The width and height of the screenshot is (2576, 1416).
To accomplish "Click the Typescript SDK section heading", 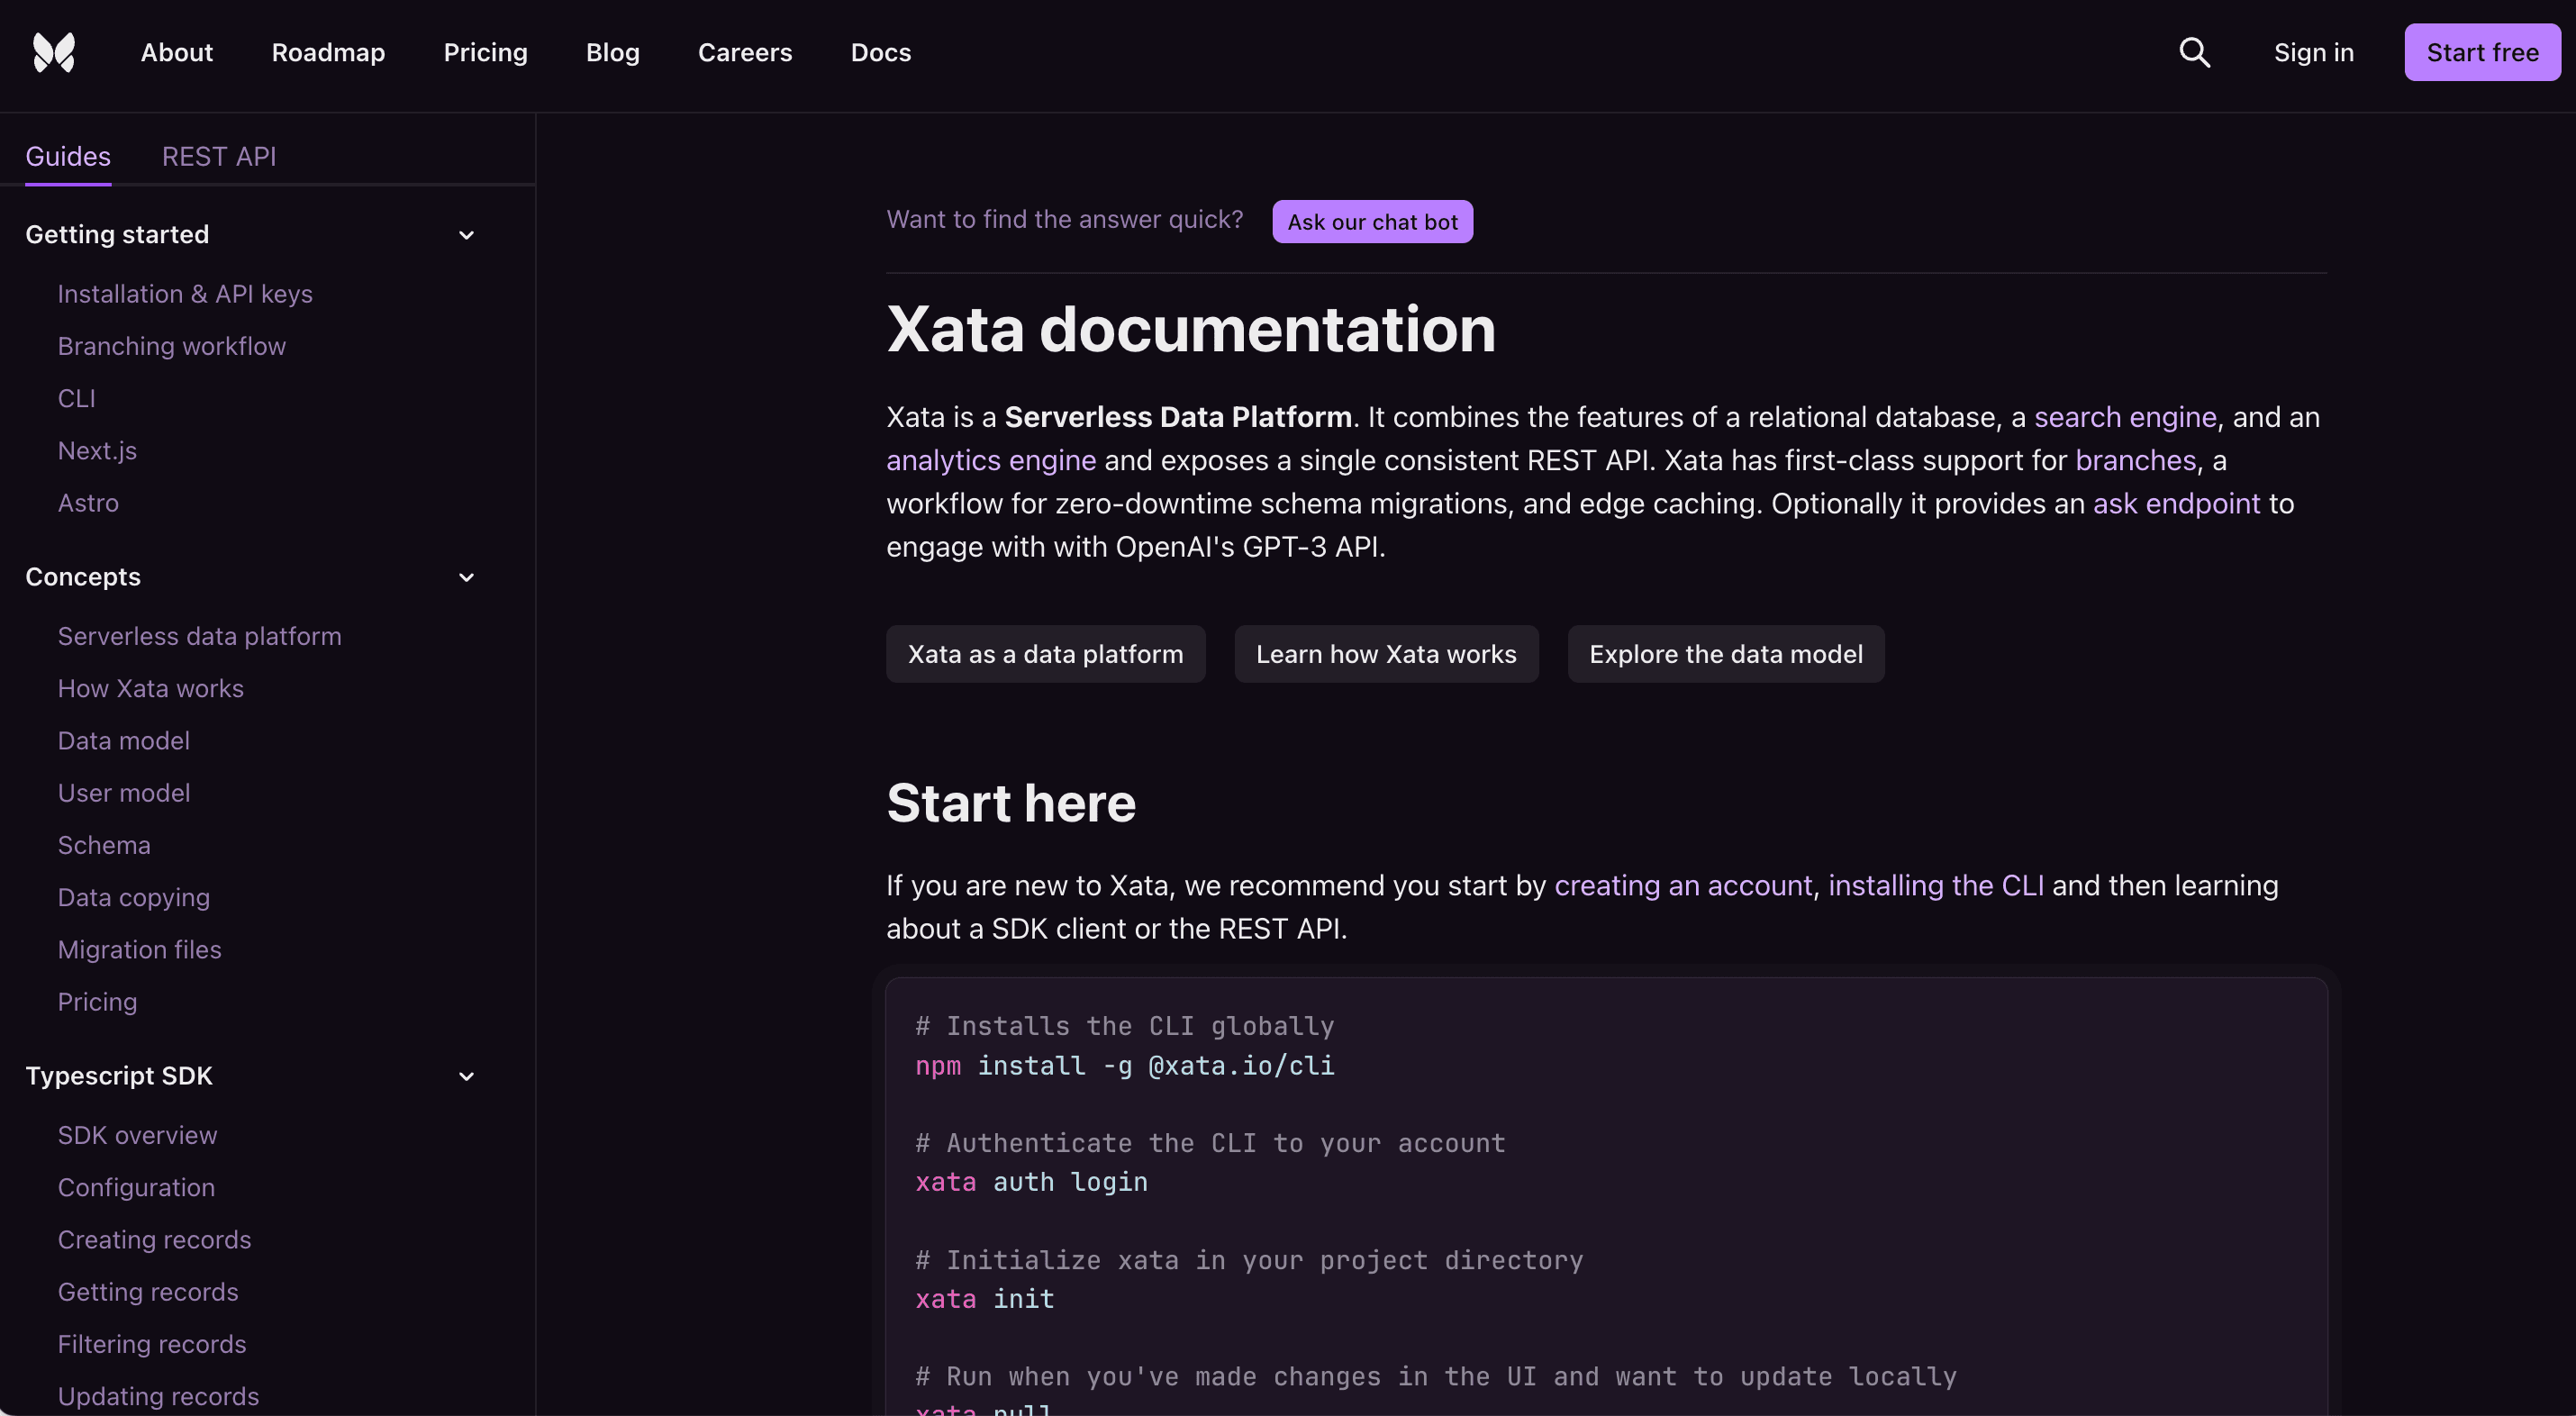I will [119, 1076].
